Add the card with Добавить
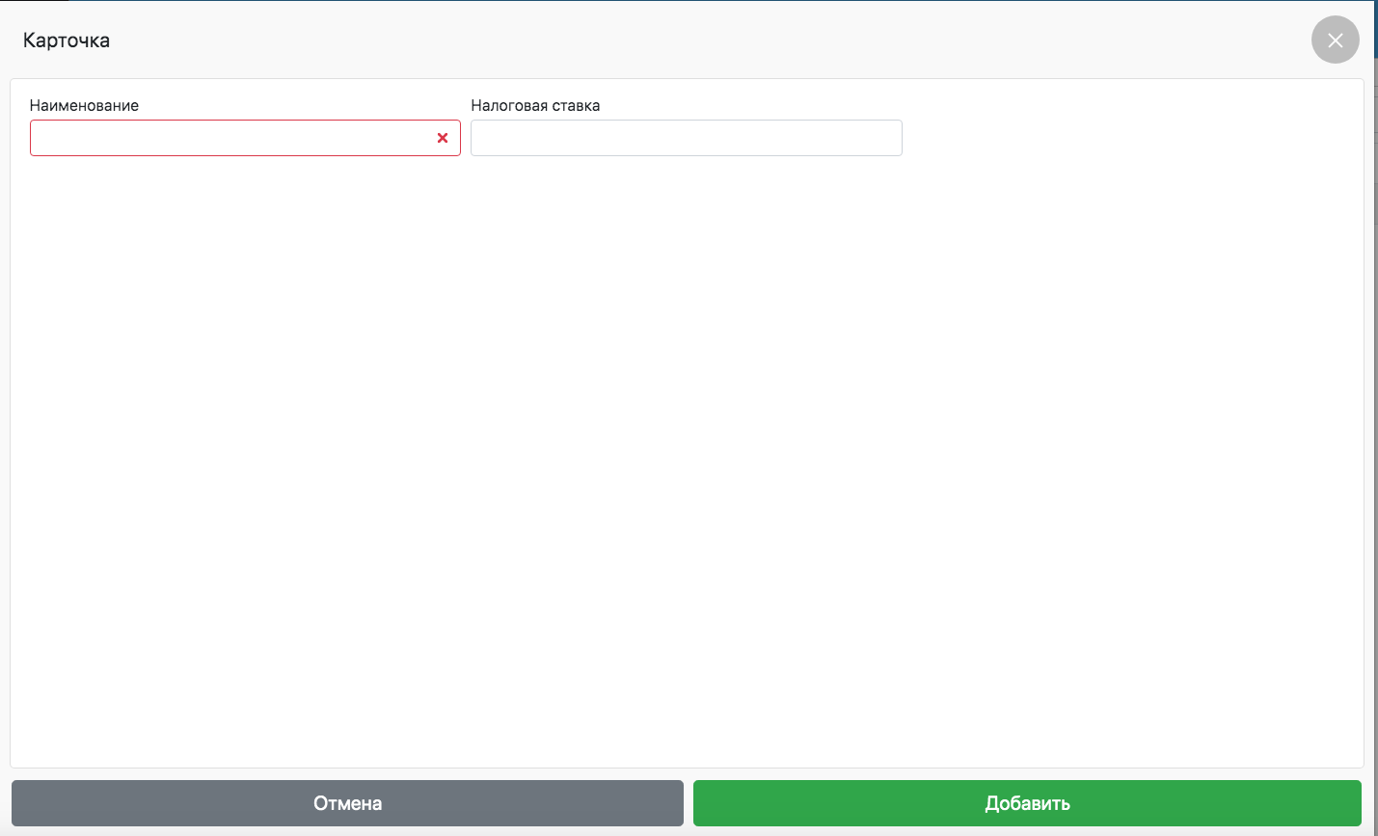Image resolution: width=1378 pixels, height=836 pixels. click(x=1027, y=803)
